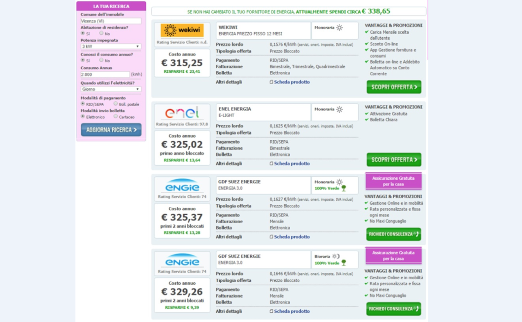Click the Wekiwi offer name 'ENERGIA PREZZO FISSO 12 MESI'
This screenshot has height=322, width=522.
click(250, 34)
